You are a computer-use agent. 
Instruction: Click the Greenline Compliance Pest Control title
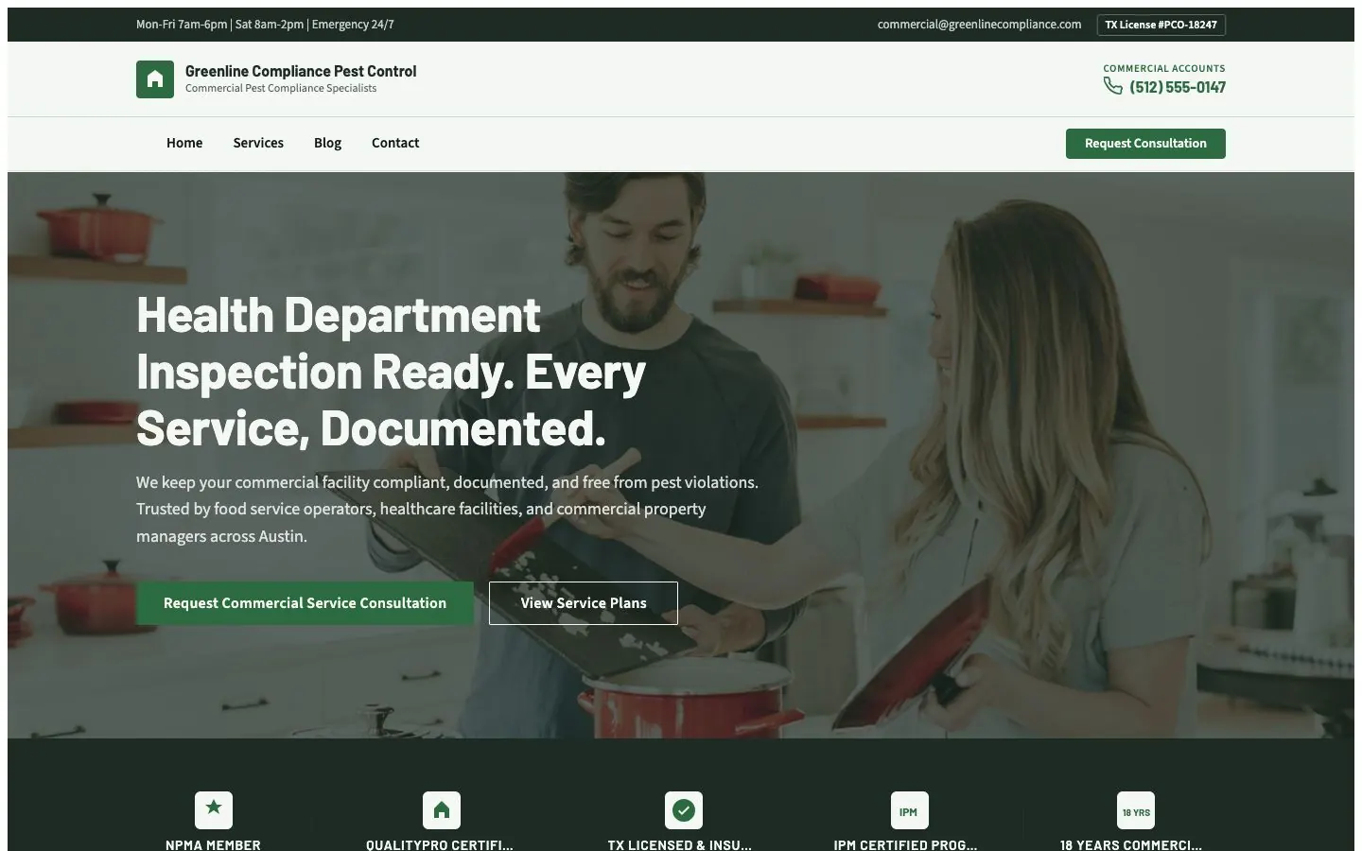coord(301,71)
